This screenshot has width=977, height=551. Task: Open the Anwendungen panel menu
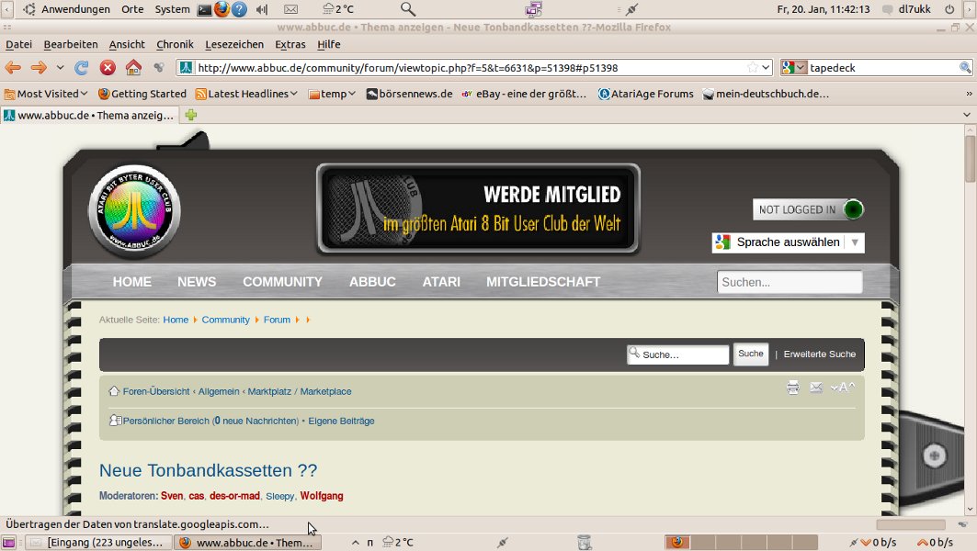pyautogui.click(x=75, y=9)
